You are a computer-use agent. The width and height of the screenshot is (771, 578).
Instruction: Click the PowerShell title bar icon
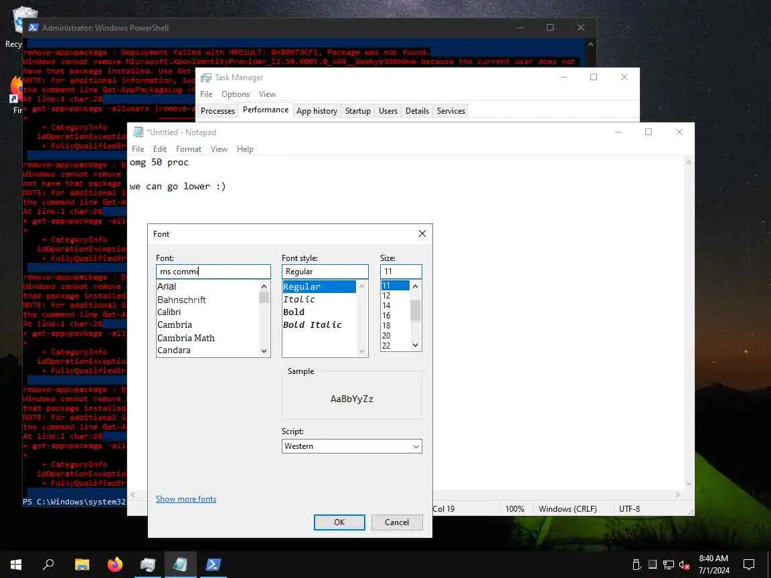click(33, 27)
